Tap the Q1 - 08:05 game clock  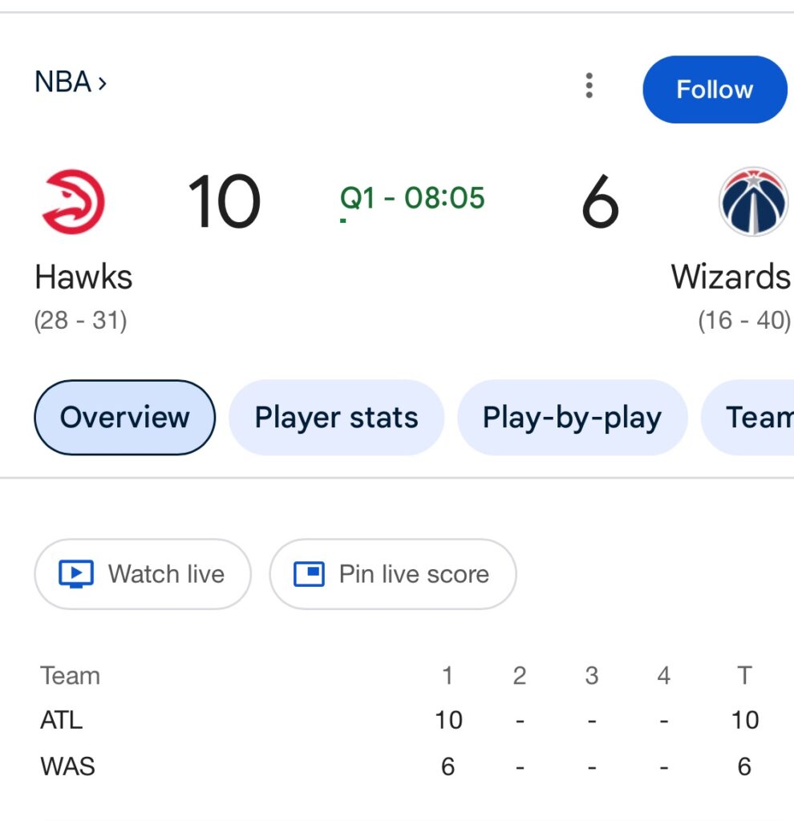412,198
